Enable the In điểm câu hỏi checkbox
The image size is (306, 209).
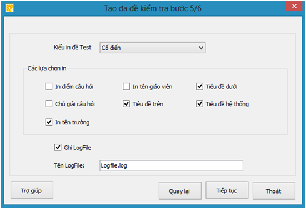(x=49, y=86)
